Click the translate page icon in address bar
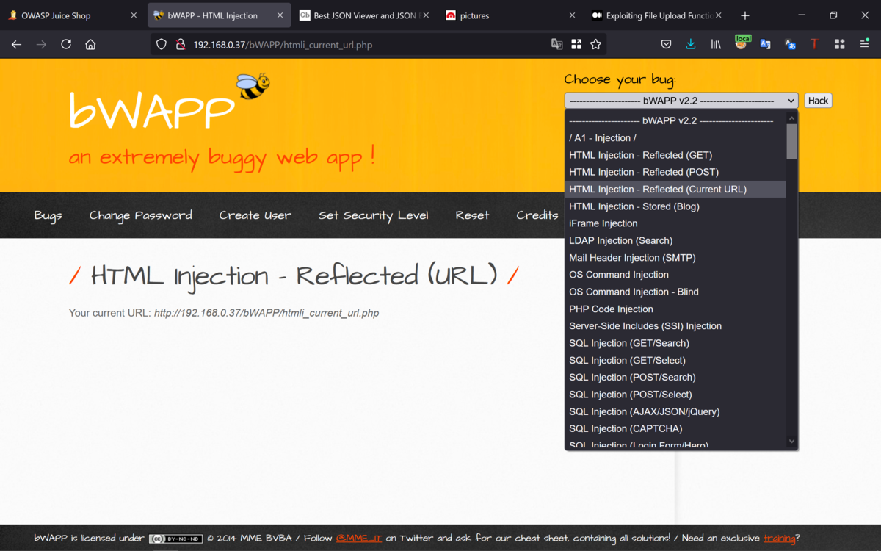The image size is (881, 551). [557, 44]
